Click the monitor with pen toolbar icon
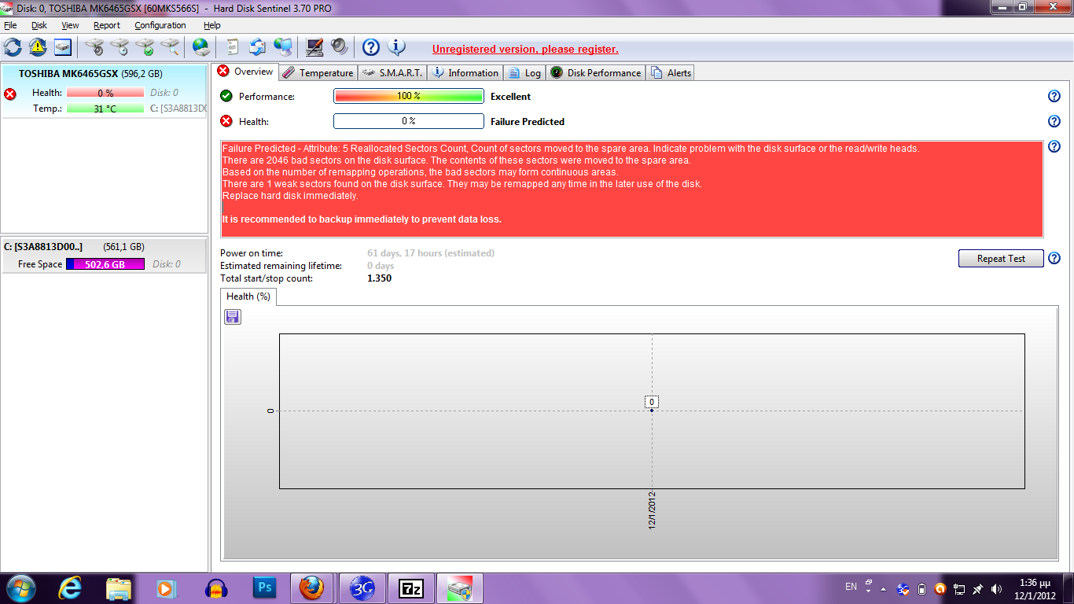 click(314, 47)
